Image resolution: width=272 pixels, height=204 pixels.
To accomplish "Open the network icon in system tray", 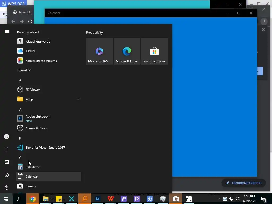I will pyautogui.click(x=231, y=199).
